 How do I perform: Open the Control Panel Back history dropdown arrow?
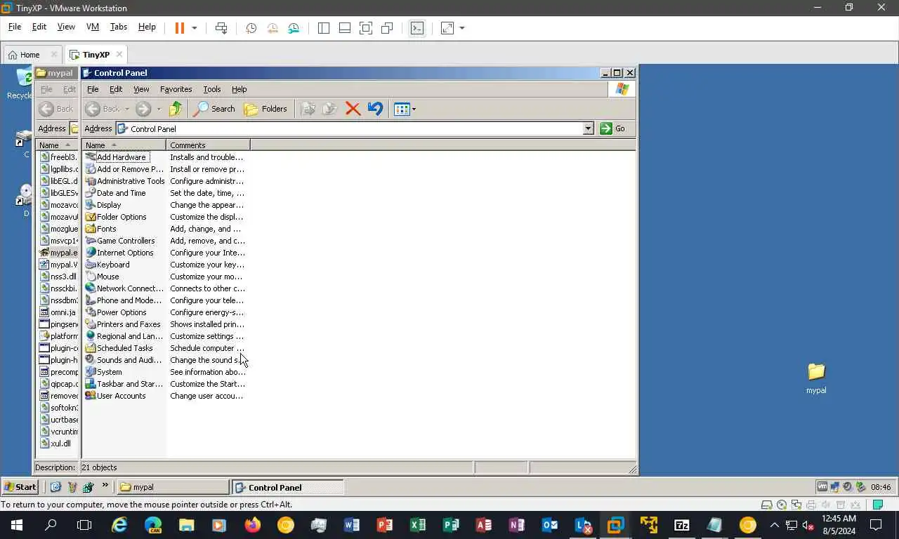(x=127, y=109)
